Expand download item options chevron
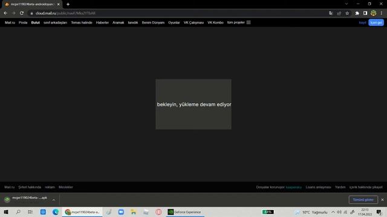Image resolution: width=387 pixels, height=217 pixels. pos(54,200)
